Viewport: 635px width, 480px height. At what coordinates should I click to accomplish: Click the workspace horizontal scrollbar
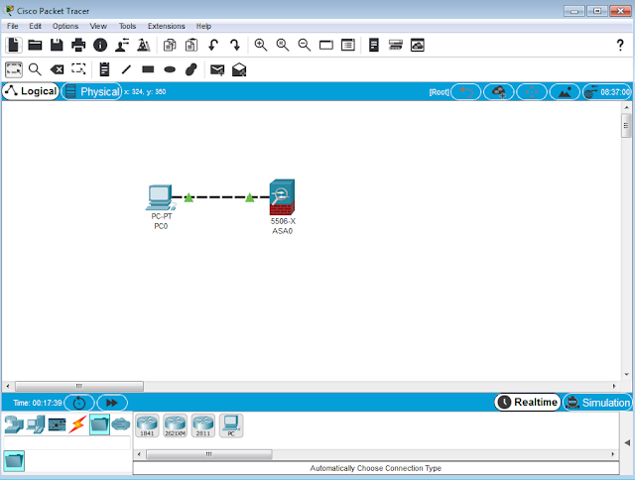79,386
